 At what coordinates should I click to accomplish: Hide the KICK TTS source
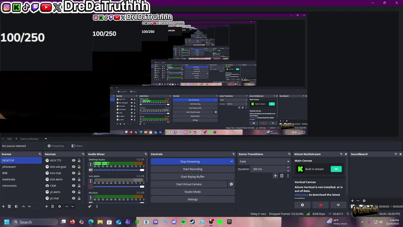coord(74,160)
